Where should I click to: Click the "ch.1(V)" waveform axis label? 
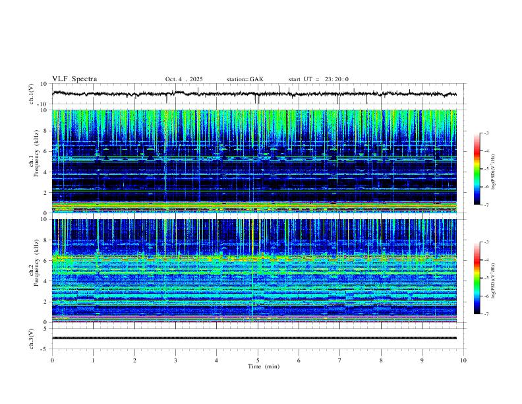point(32,94)
